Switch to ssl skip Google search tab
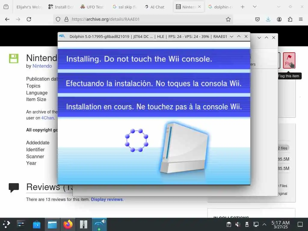This screenshot has width=308, height=231. (124, 7)
